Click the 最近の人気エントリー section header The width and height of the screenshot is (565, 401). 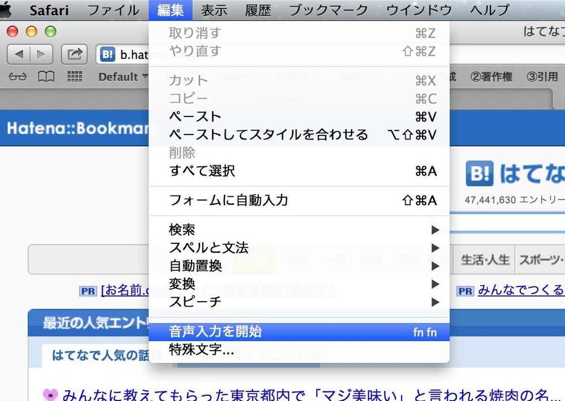point(96,323)
